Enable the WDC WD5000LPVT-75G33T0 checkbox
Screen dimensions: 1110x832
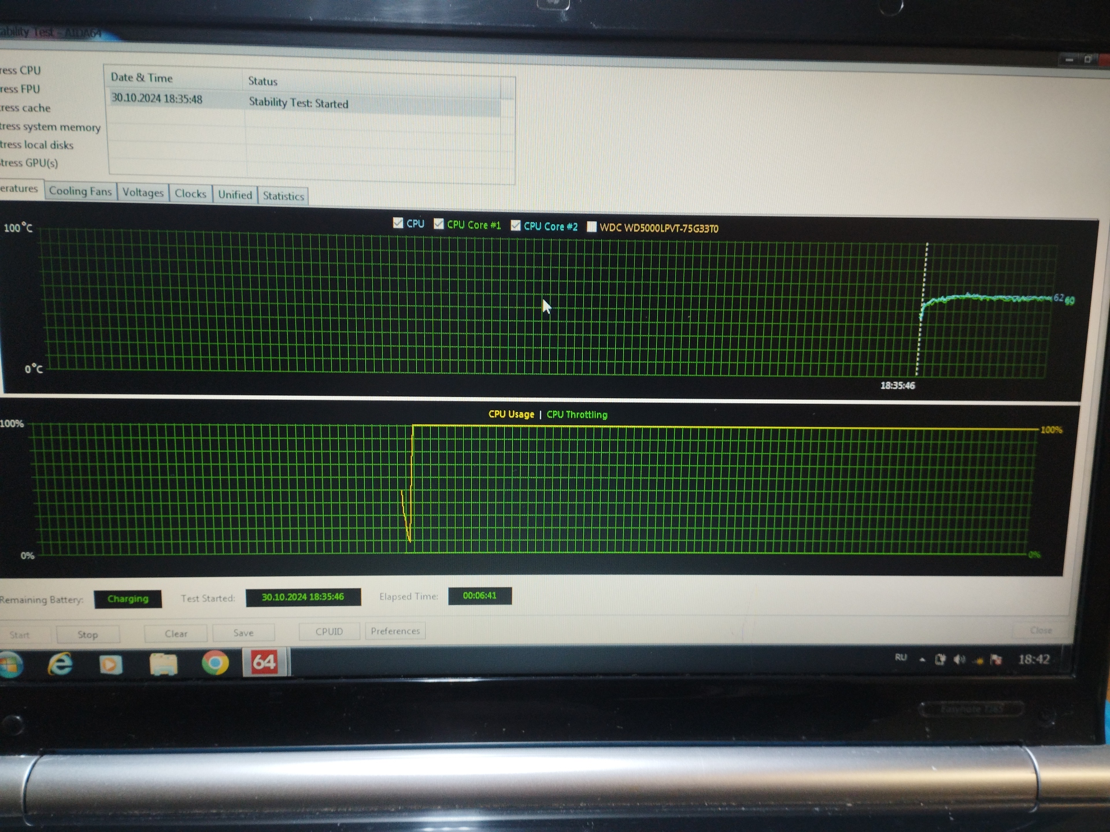(x=592, y=226)
